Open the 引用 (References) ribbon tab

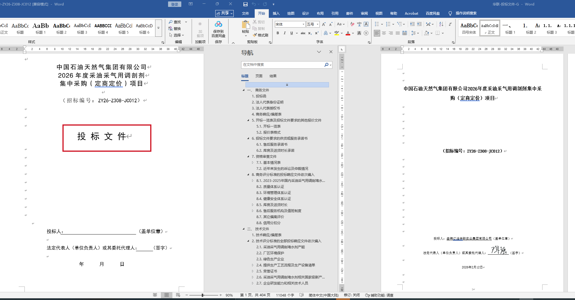[x=335, y=13]
